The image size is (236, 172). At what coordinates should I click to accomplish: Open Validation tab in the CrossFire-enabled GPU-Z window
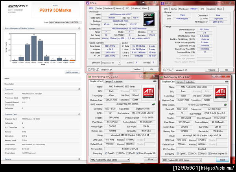coord(118,82)
